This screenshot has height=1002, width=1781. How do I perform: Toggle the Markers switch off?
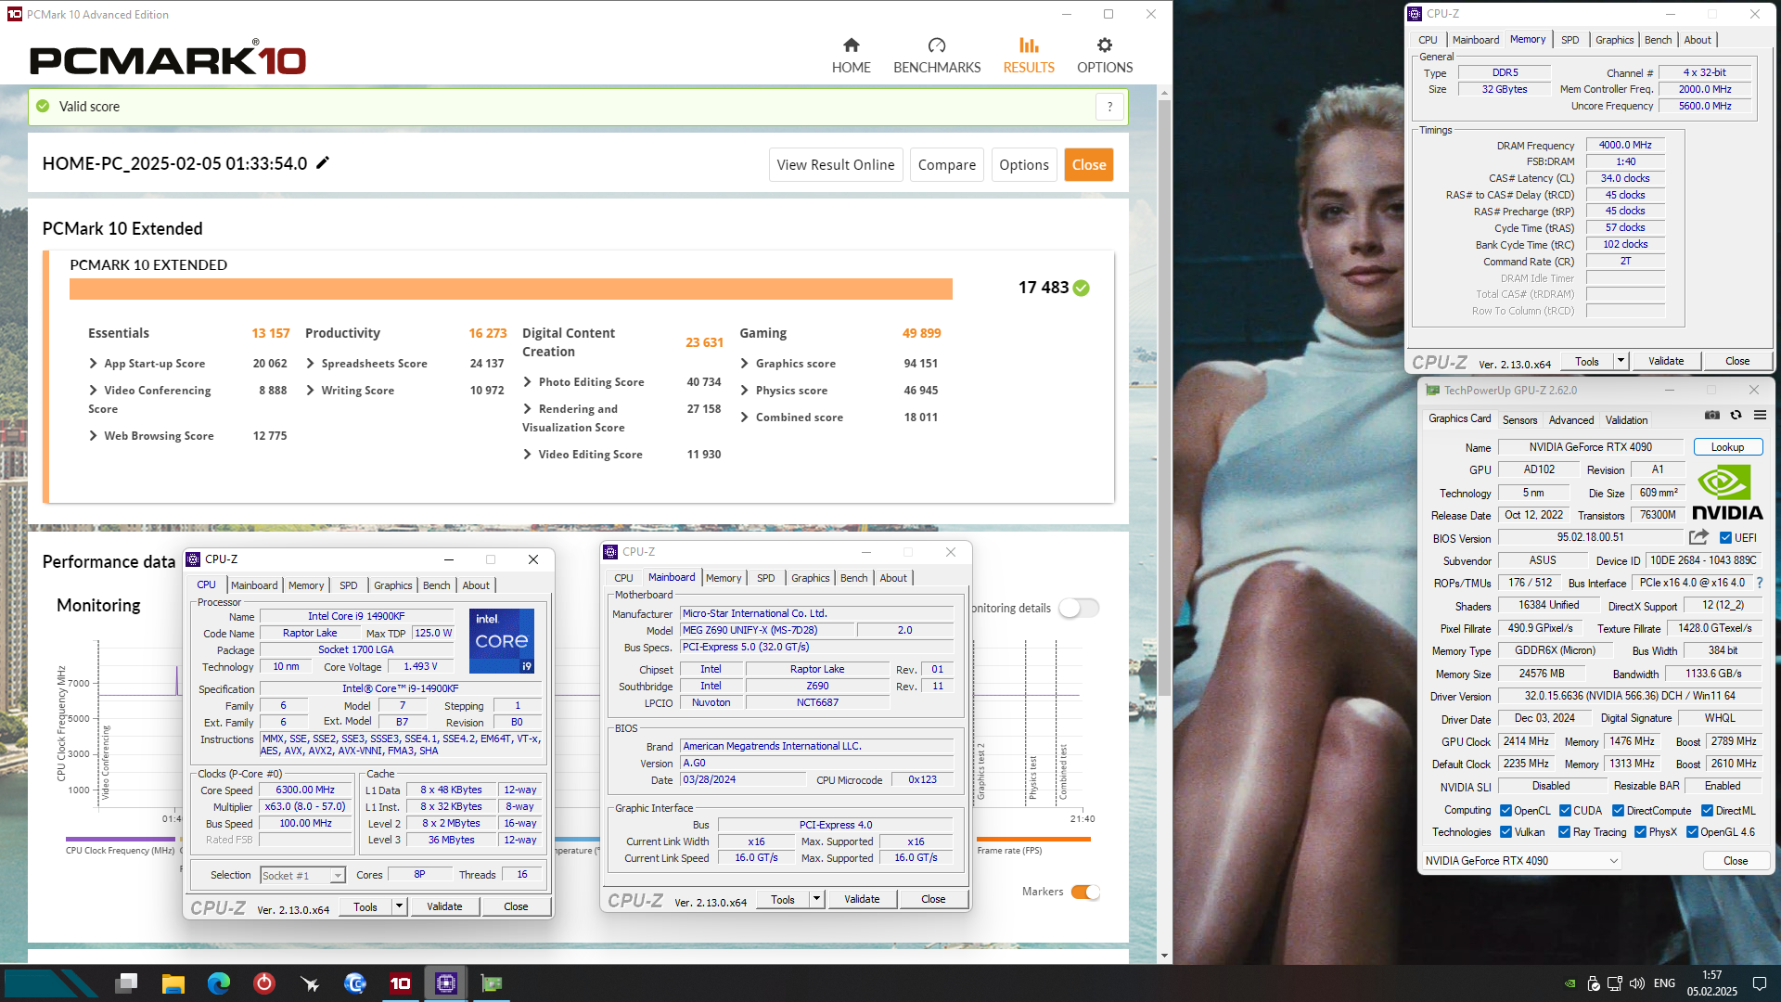1085,892
